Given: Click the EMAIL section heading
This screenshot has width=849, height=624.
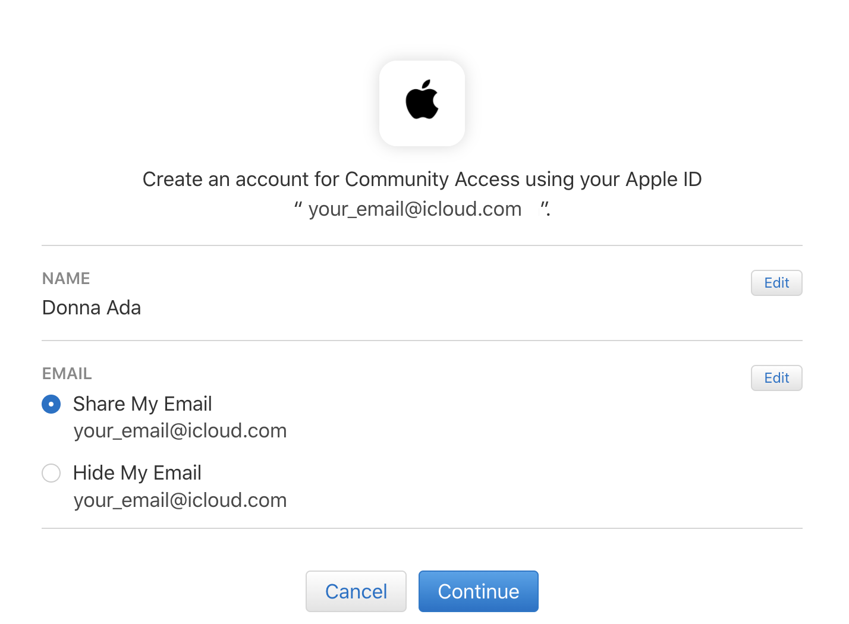Looking at the screenshot, I should pos(67,373).
